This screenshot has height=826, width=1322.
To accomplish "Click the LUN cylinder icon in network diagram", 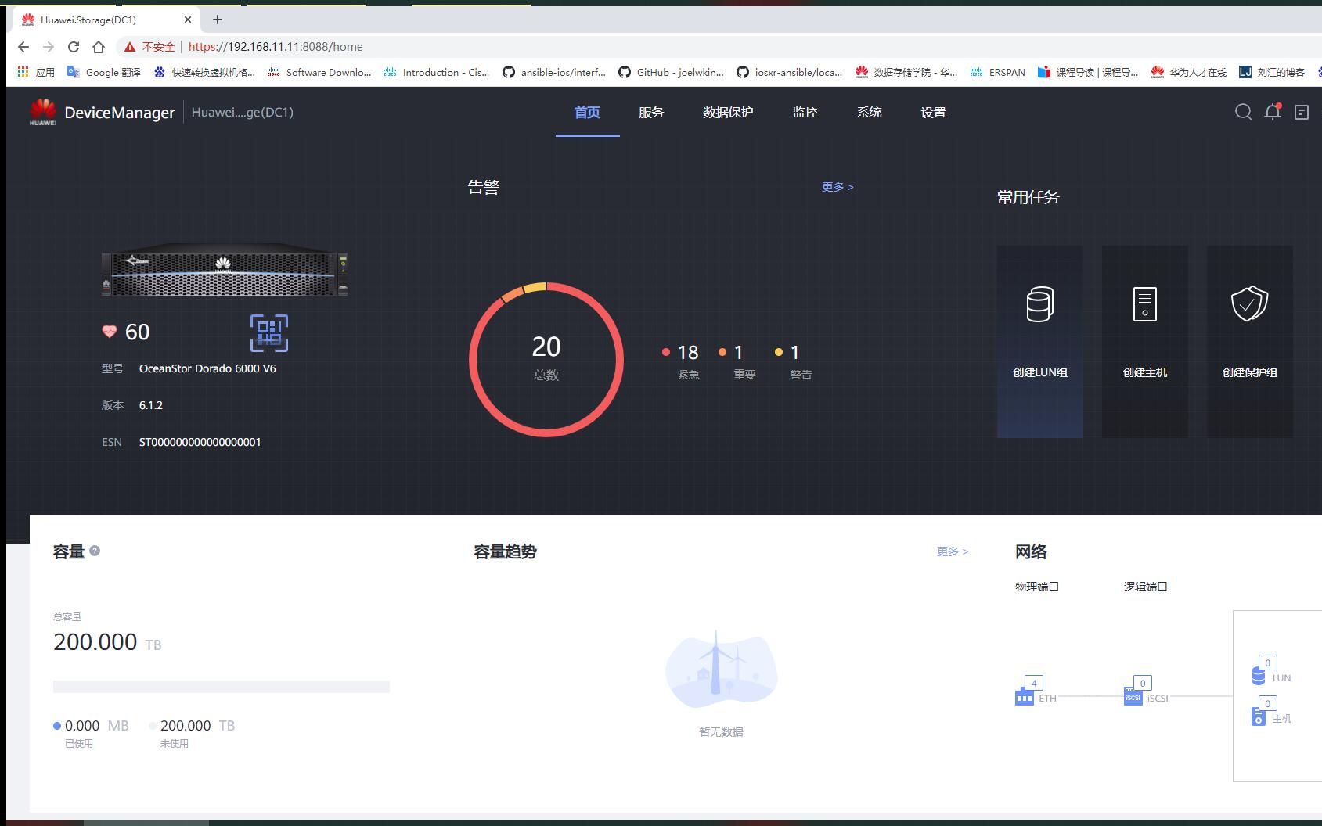I will pos(1259,674).
